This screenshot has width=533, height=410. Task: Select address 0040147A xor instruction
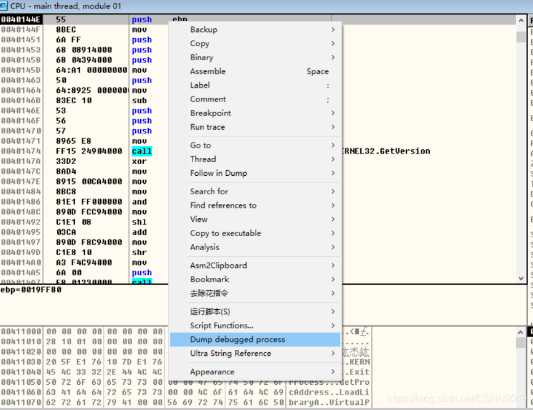pyautogui.click(x=140, y=162)
